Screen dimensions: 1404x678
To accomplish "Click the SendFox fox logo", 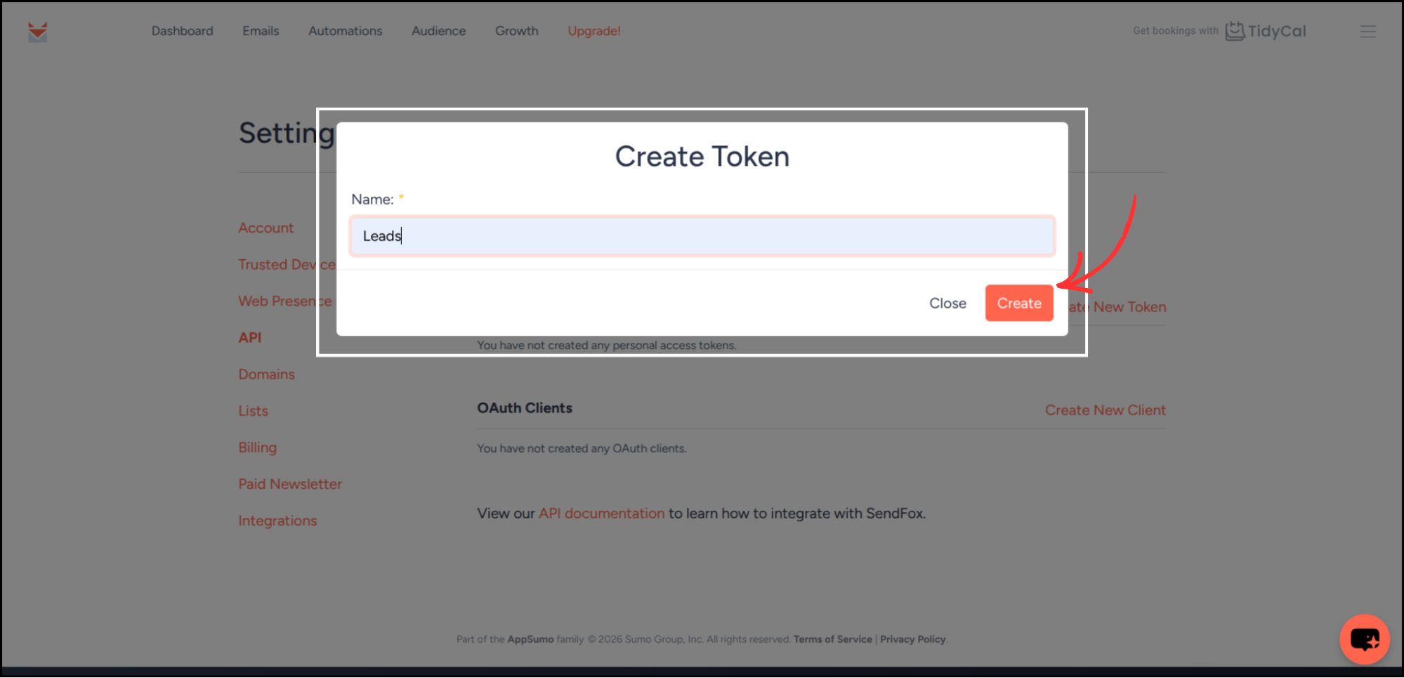I will pos(37,31).
